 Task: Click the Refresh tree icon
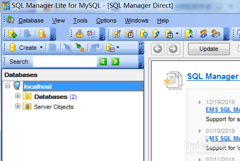52,48
